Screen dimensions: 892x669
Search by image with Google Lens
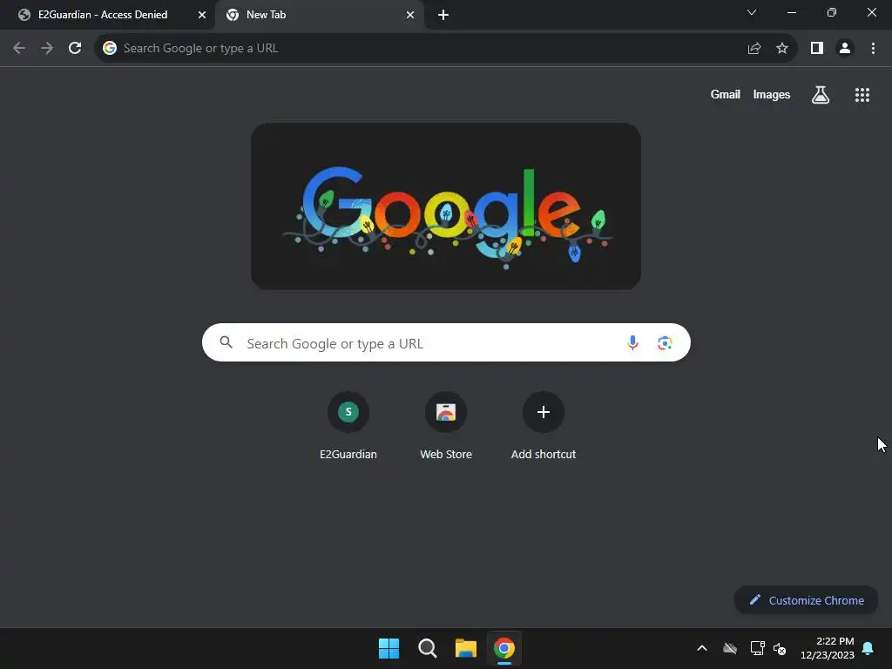pyautogui.click(x=665, y=342)
